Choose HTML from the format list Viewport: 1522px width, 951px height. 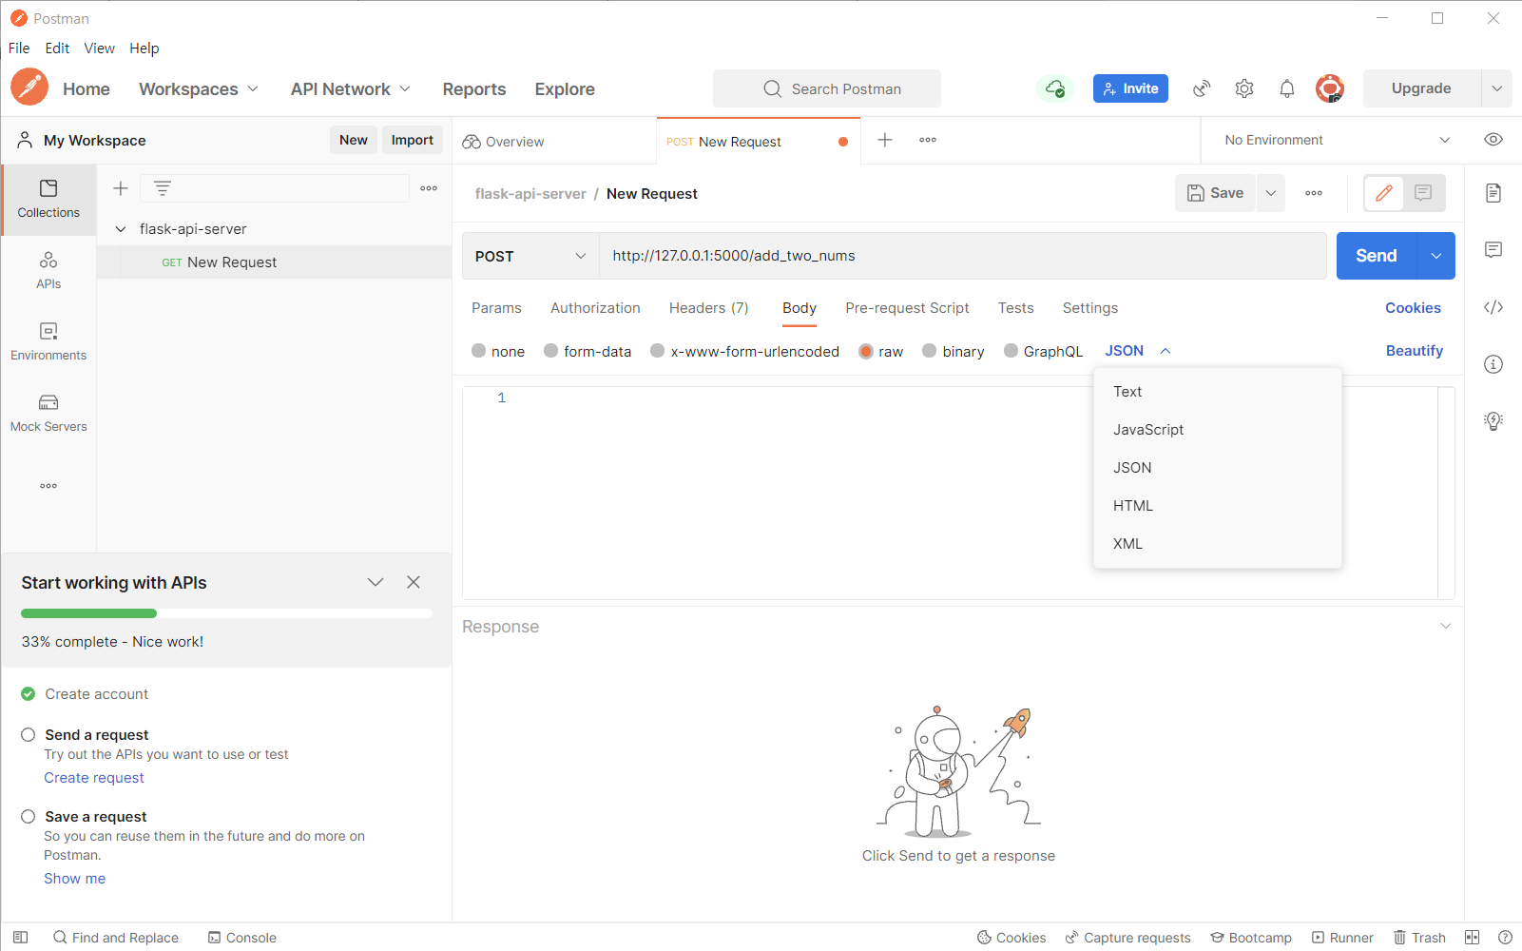tap(1217, 506)
